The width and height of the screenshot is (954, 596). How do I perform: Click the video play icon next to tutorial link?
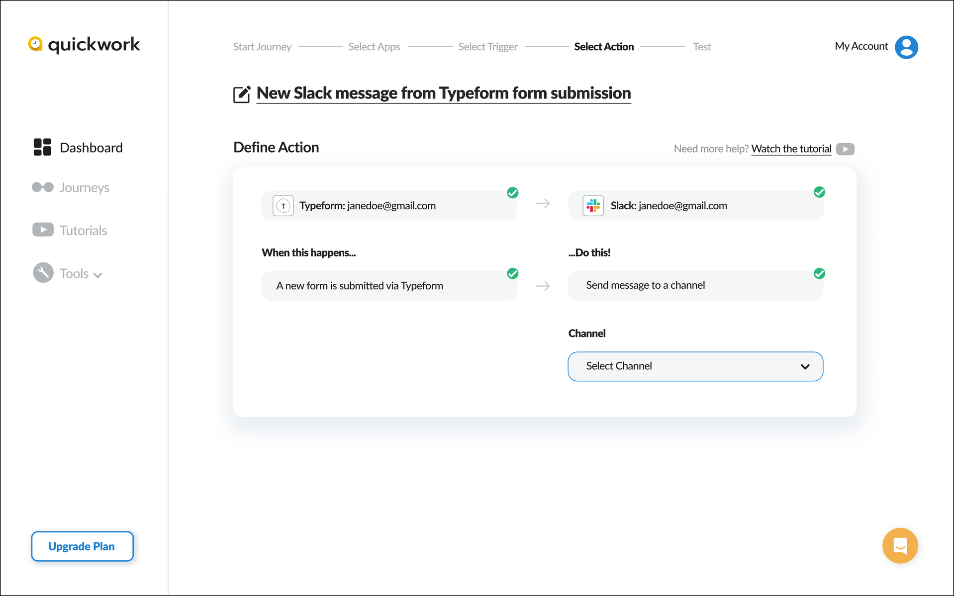(845, 149)
